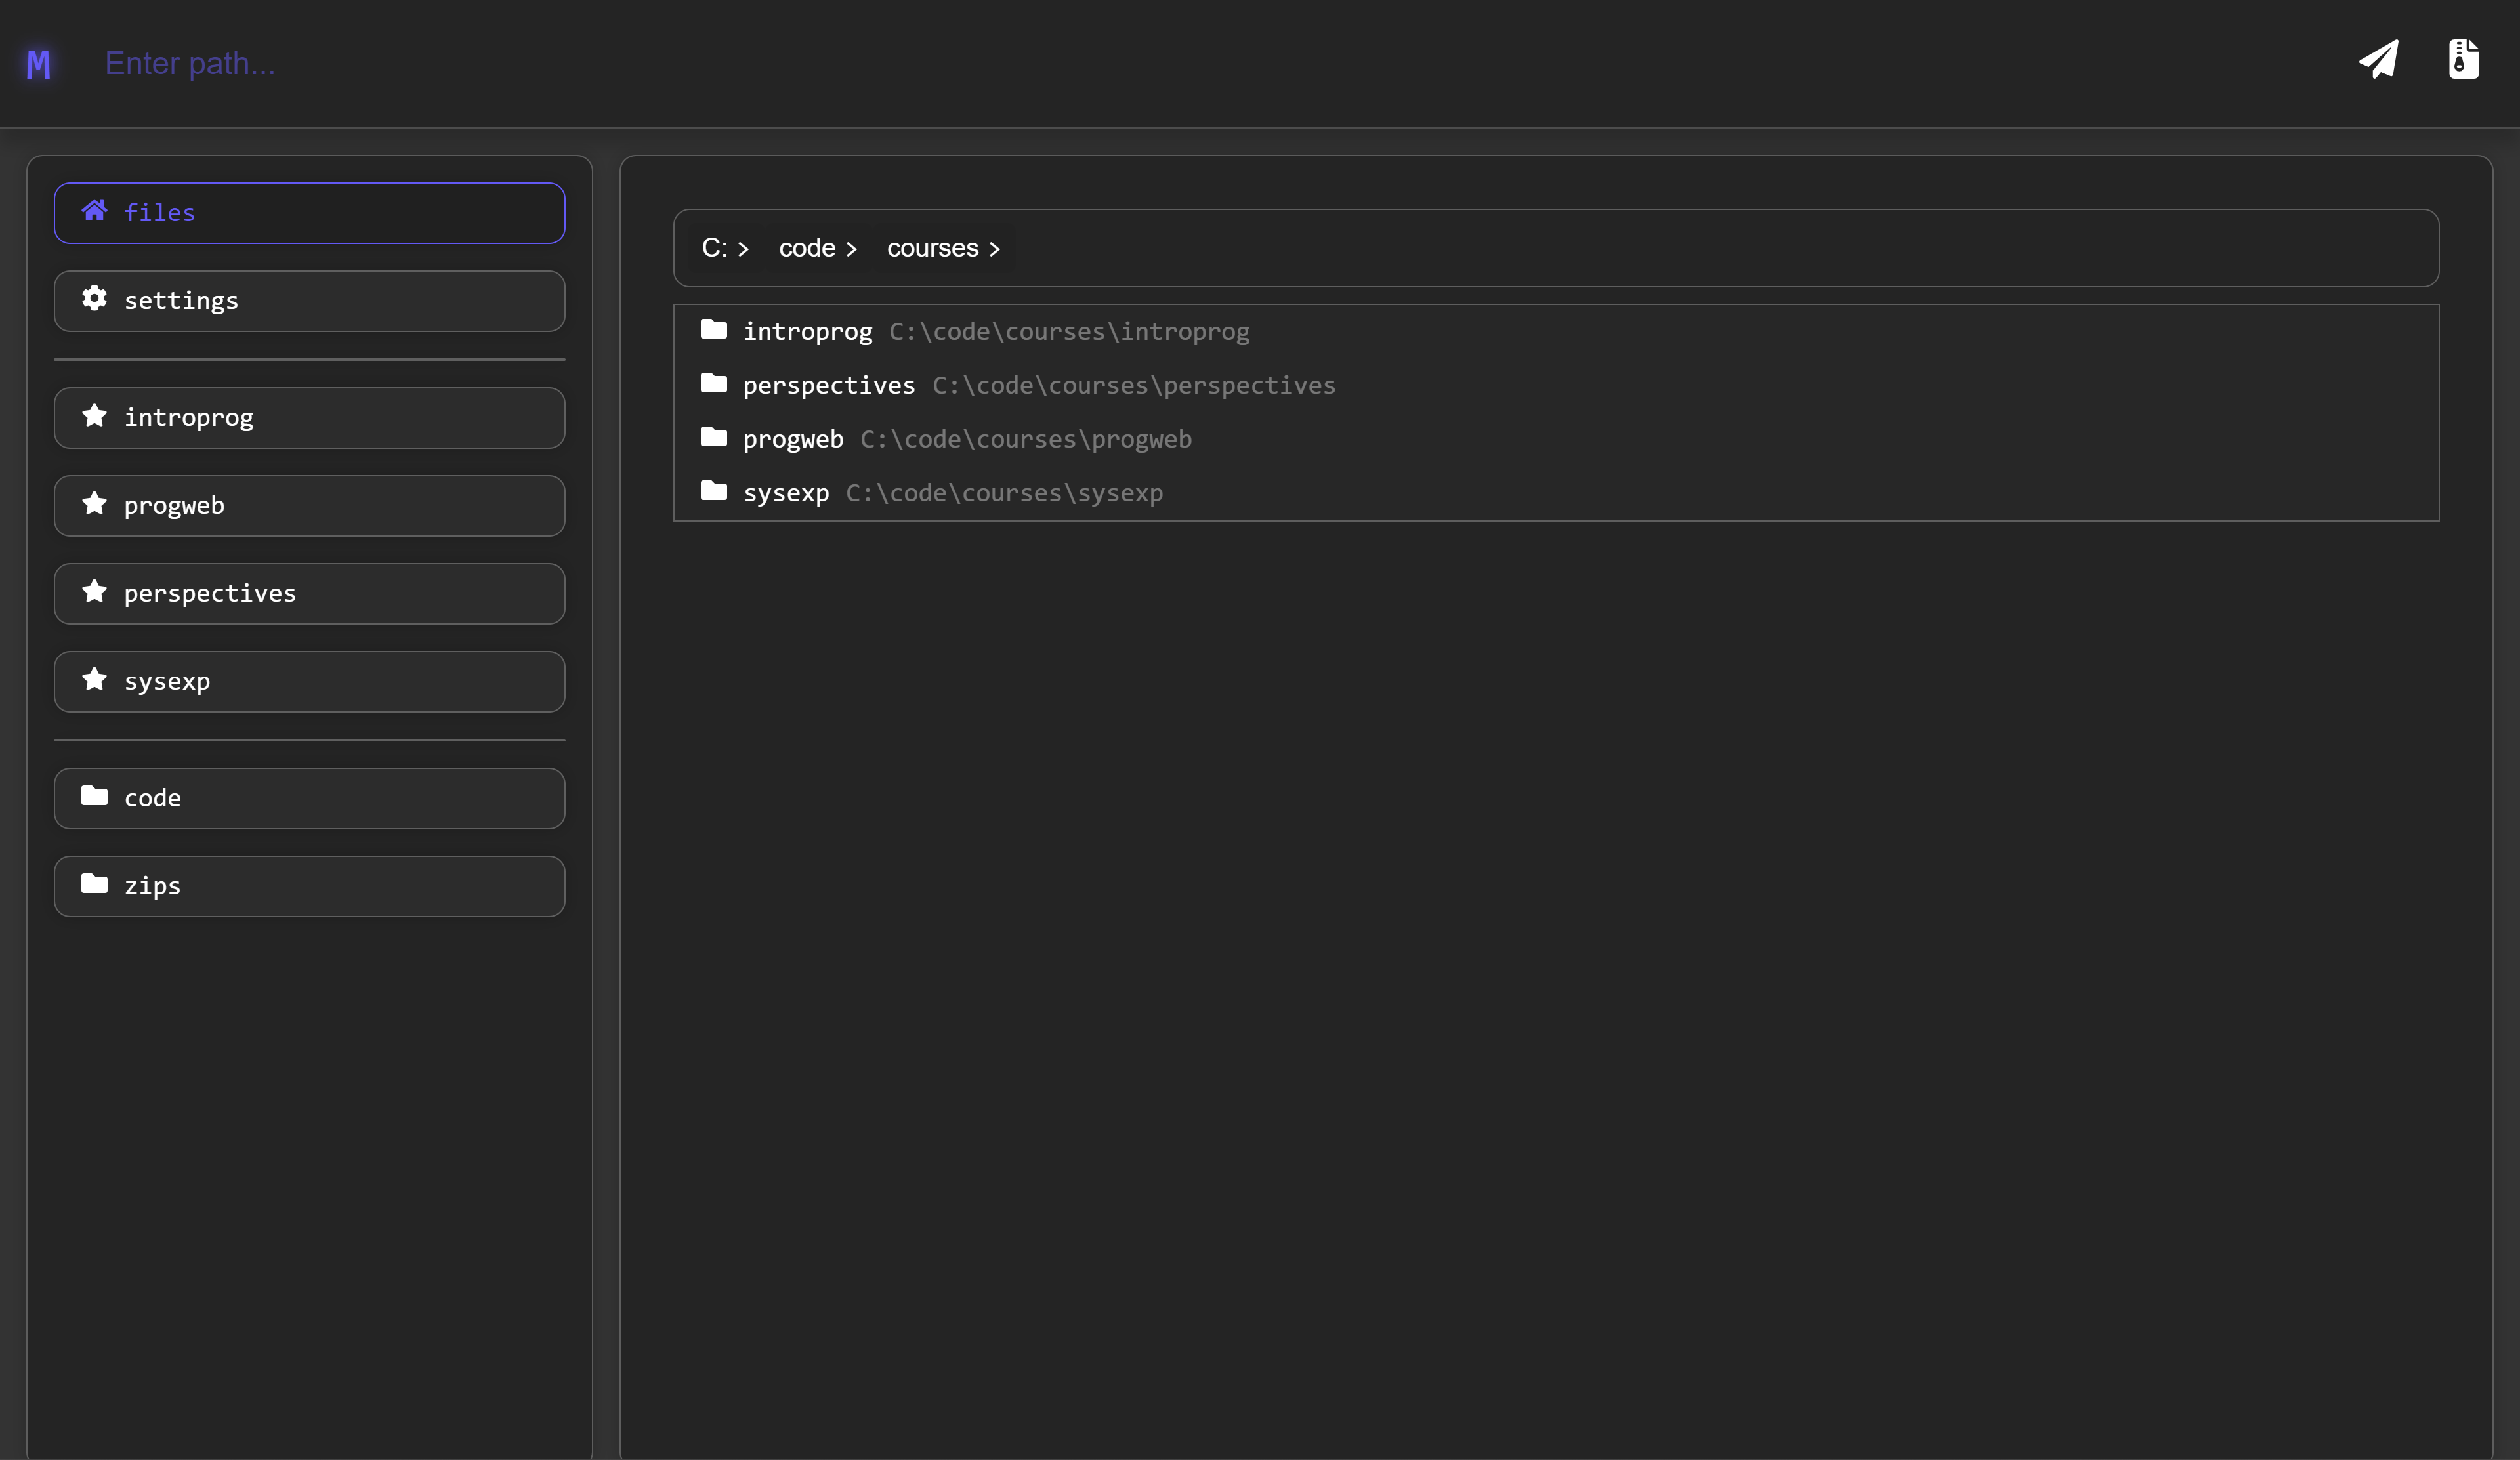Click the chevron after code in breadcrumb

[851, 250]
